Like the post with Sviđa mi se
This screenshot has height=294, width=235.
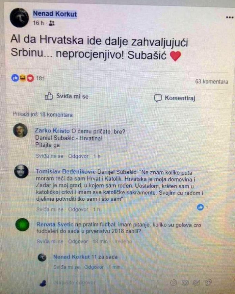click(x=67, y=96)
